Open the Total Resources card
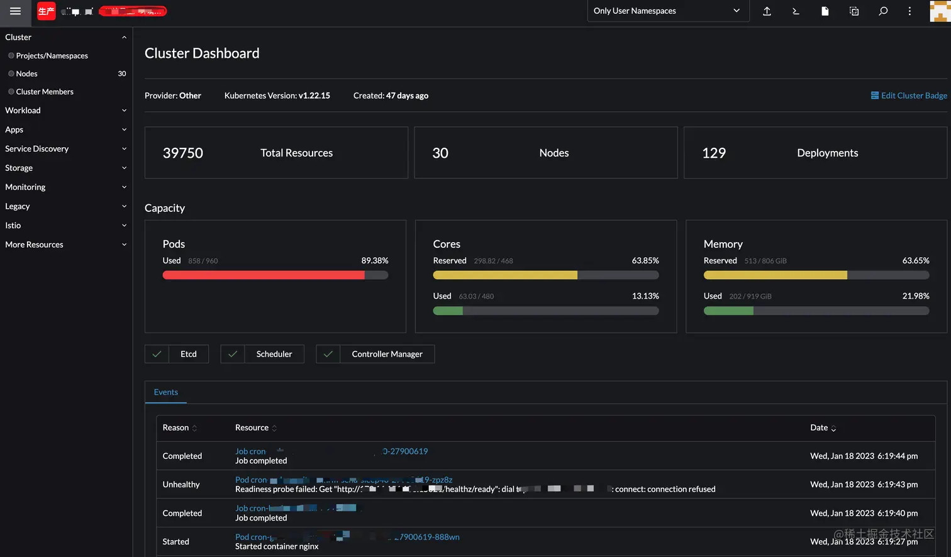This screenshot has width=951, height=557. pyautogui.click(x=276, y=153)
